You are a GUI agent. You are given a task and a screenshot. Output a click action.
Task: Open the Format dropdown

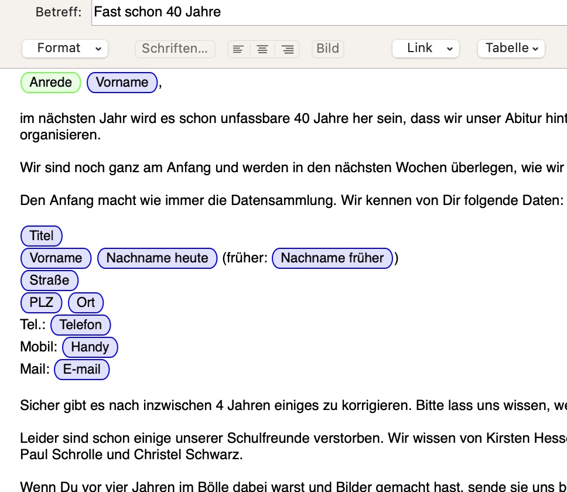tap(64, 49)
